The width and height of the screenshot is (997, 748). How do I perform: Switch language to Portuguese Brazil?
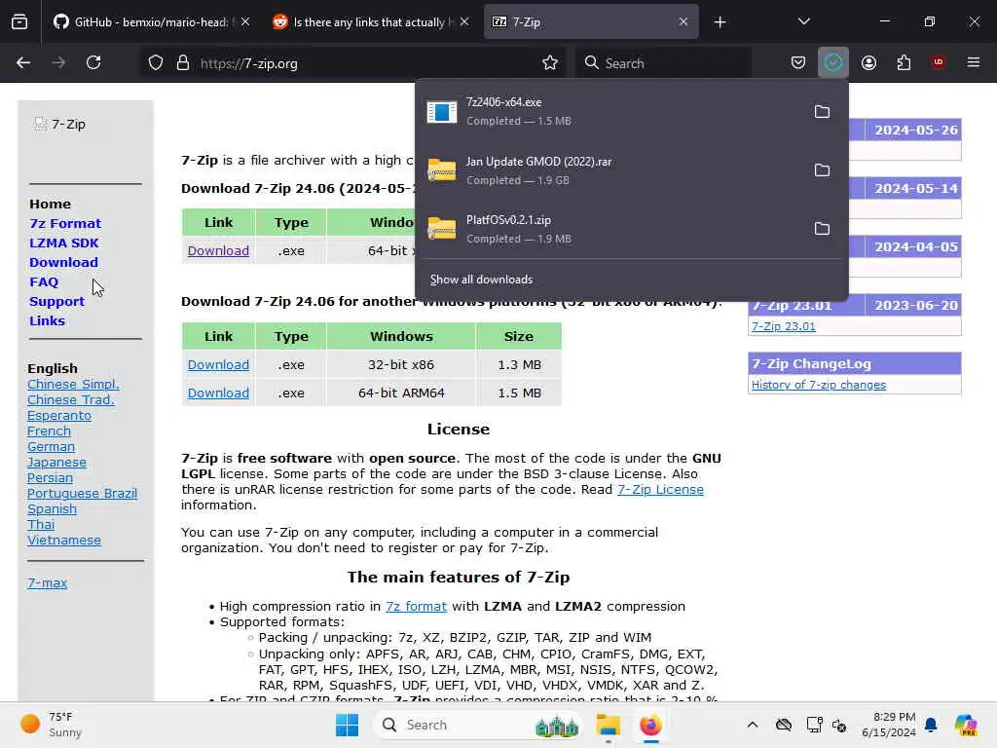[x=82, y=494]
